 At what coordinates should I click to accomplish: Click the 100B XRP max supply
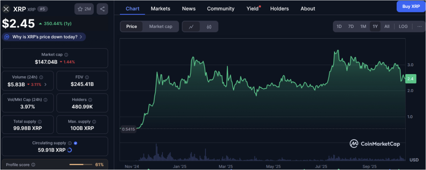point(82,128)
